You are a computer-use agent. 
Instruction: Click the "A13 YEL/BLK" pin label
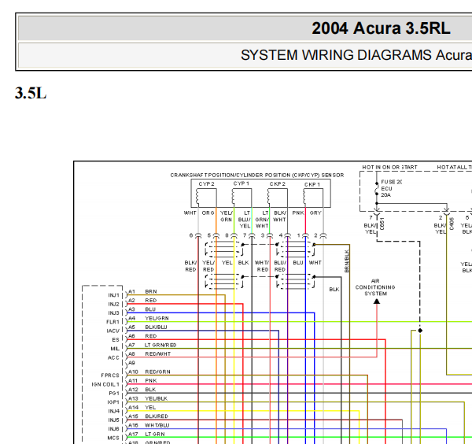click(148, 398)
